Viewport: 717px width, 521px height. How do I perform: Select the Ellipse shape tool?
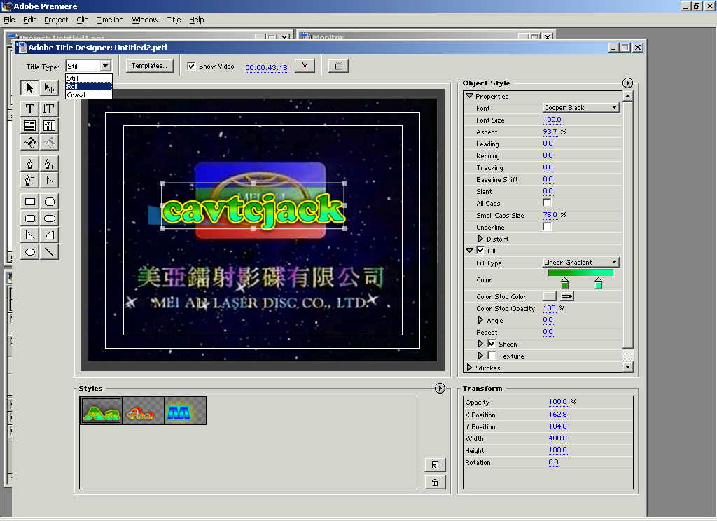(x=29, y=252)
